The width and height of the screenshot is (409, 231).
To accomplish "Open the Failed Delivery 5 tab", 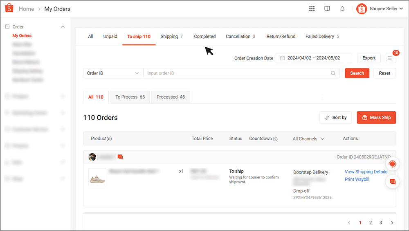I will pos(322,36).
